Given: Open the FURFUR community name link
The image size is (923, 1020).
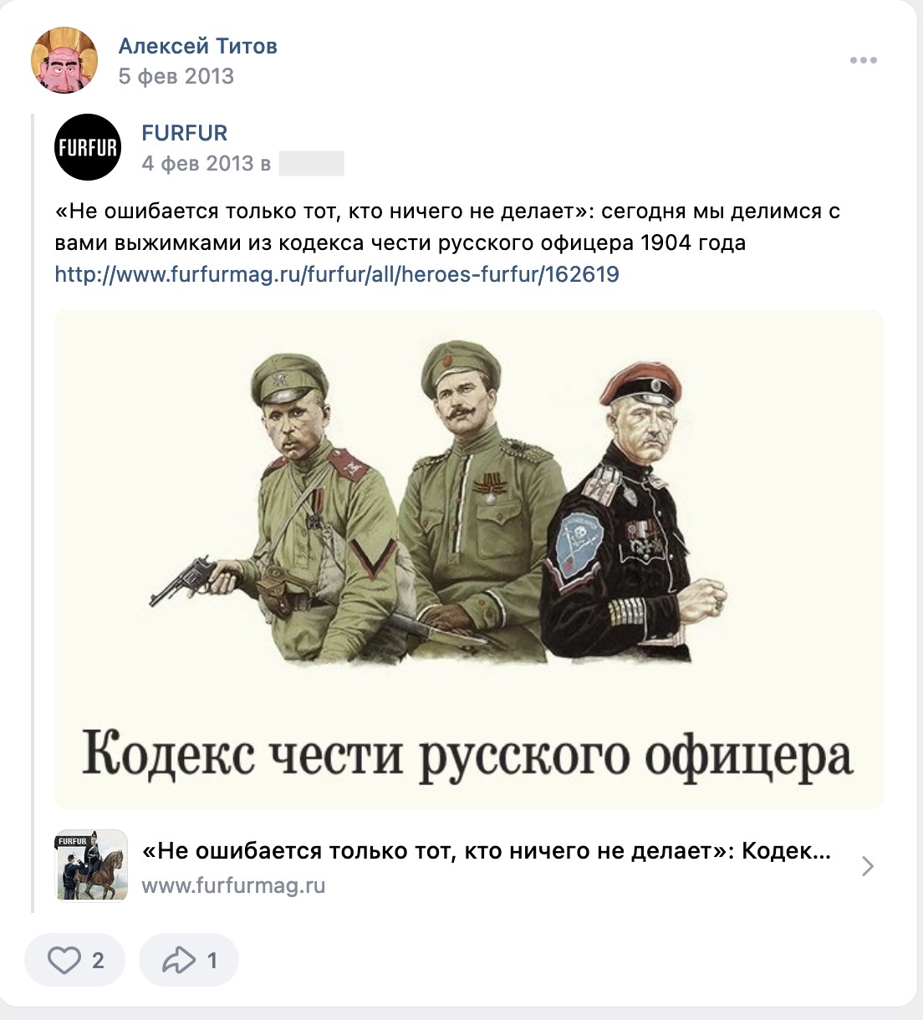Looking at the screenshot, I should click(x=185, y=133).
